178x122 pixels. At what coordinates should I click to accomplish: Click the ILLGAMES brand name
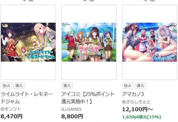click(71, 109)
